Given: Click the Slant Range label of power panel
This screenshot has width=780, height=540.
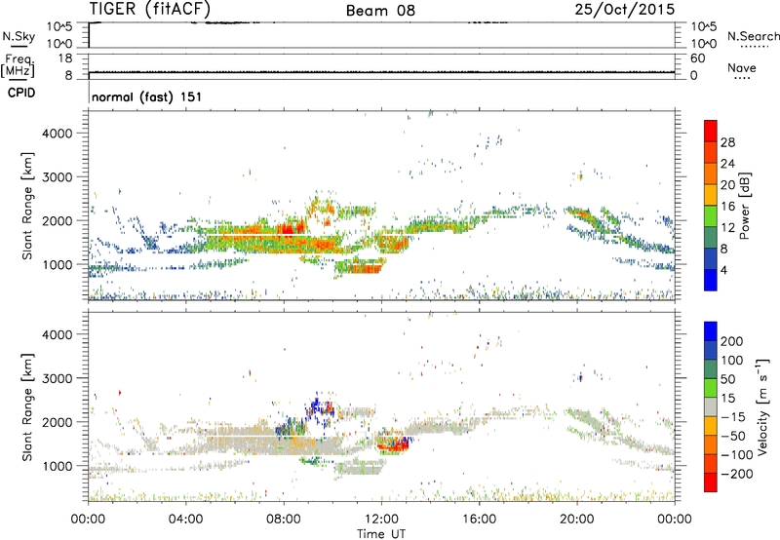Looking at the screenshot, I should tap(27, 207).
